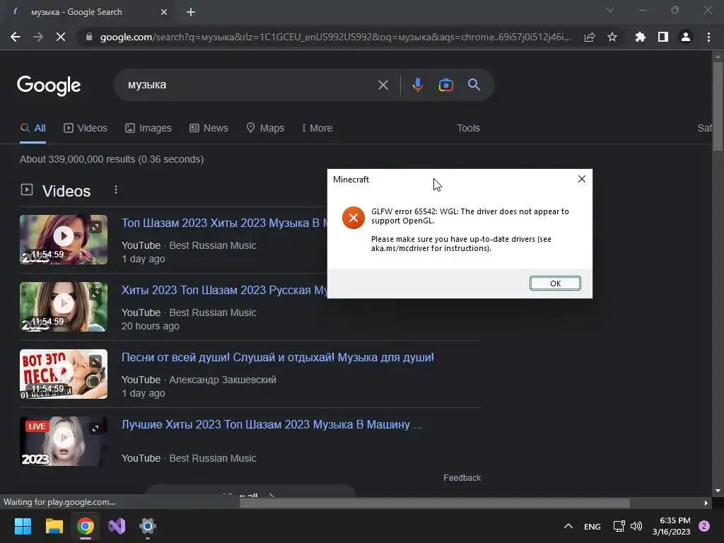
Task: Switch to Images results tab
Action: [148, 129]
